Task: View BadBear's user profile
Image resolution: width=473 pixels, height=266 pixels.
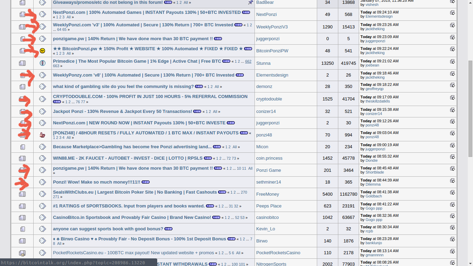Action: pyautogui.click(x=265, y=2)
